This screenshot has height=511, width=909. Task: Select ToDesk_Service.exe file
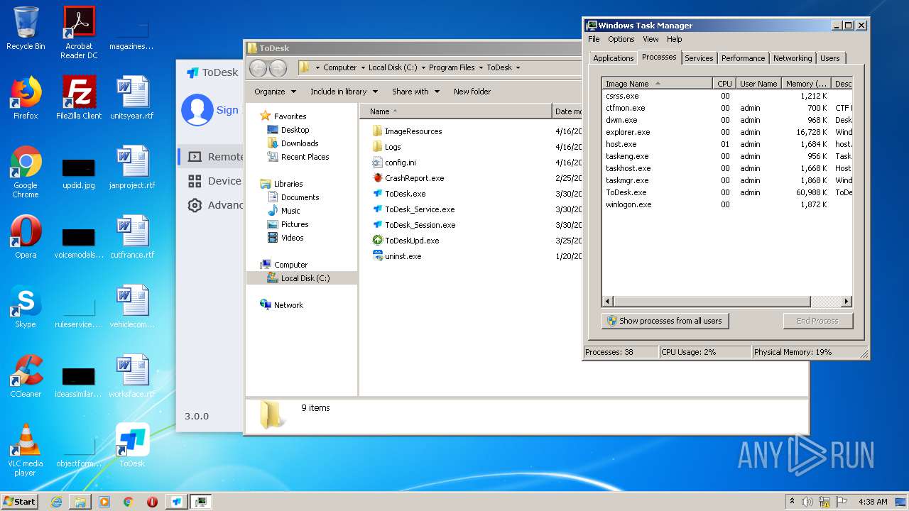414,209
